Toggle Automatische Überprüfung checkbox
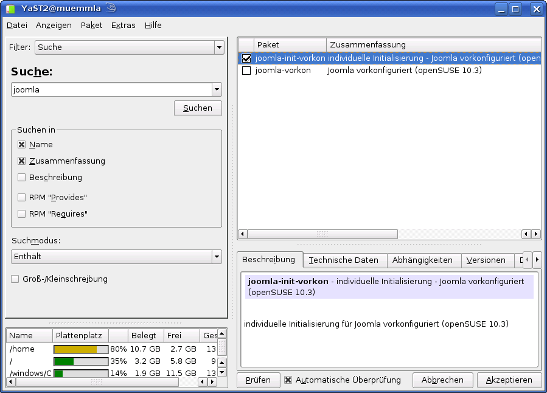547x393 pixels. coord(288,380)
